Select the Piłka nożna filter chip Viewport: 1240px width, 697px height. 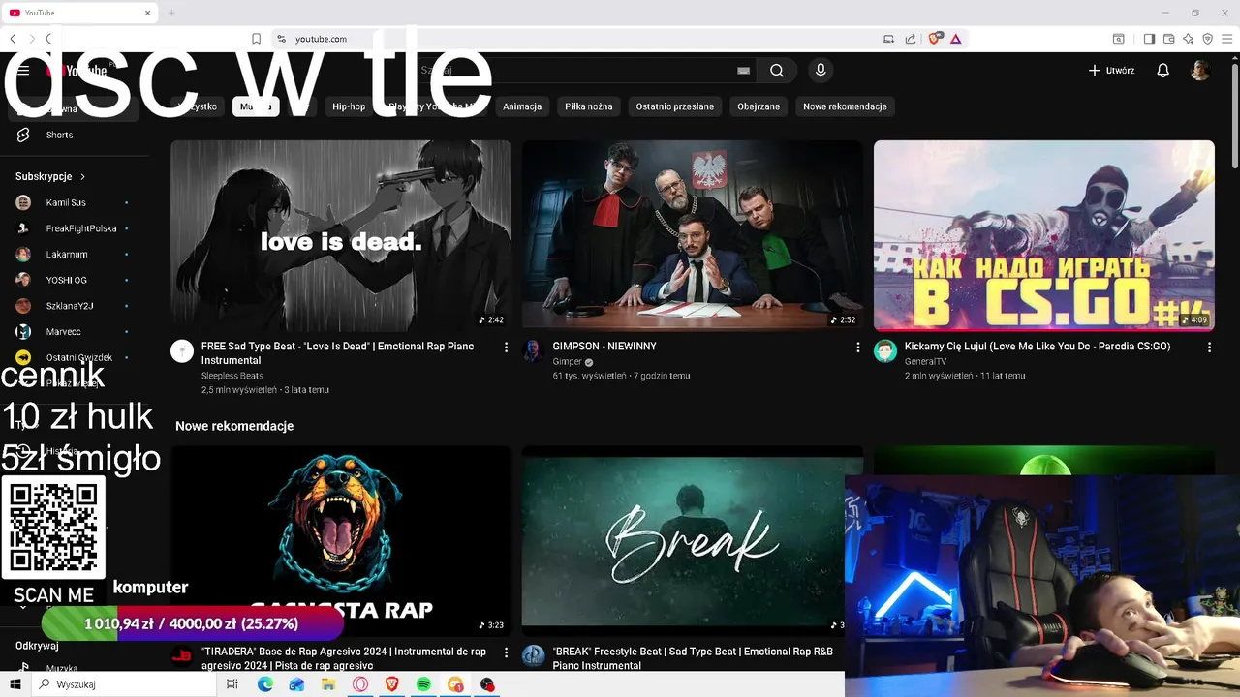[589, 106]
